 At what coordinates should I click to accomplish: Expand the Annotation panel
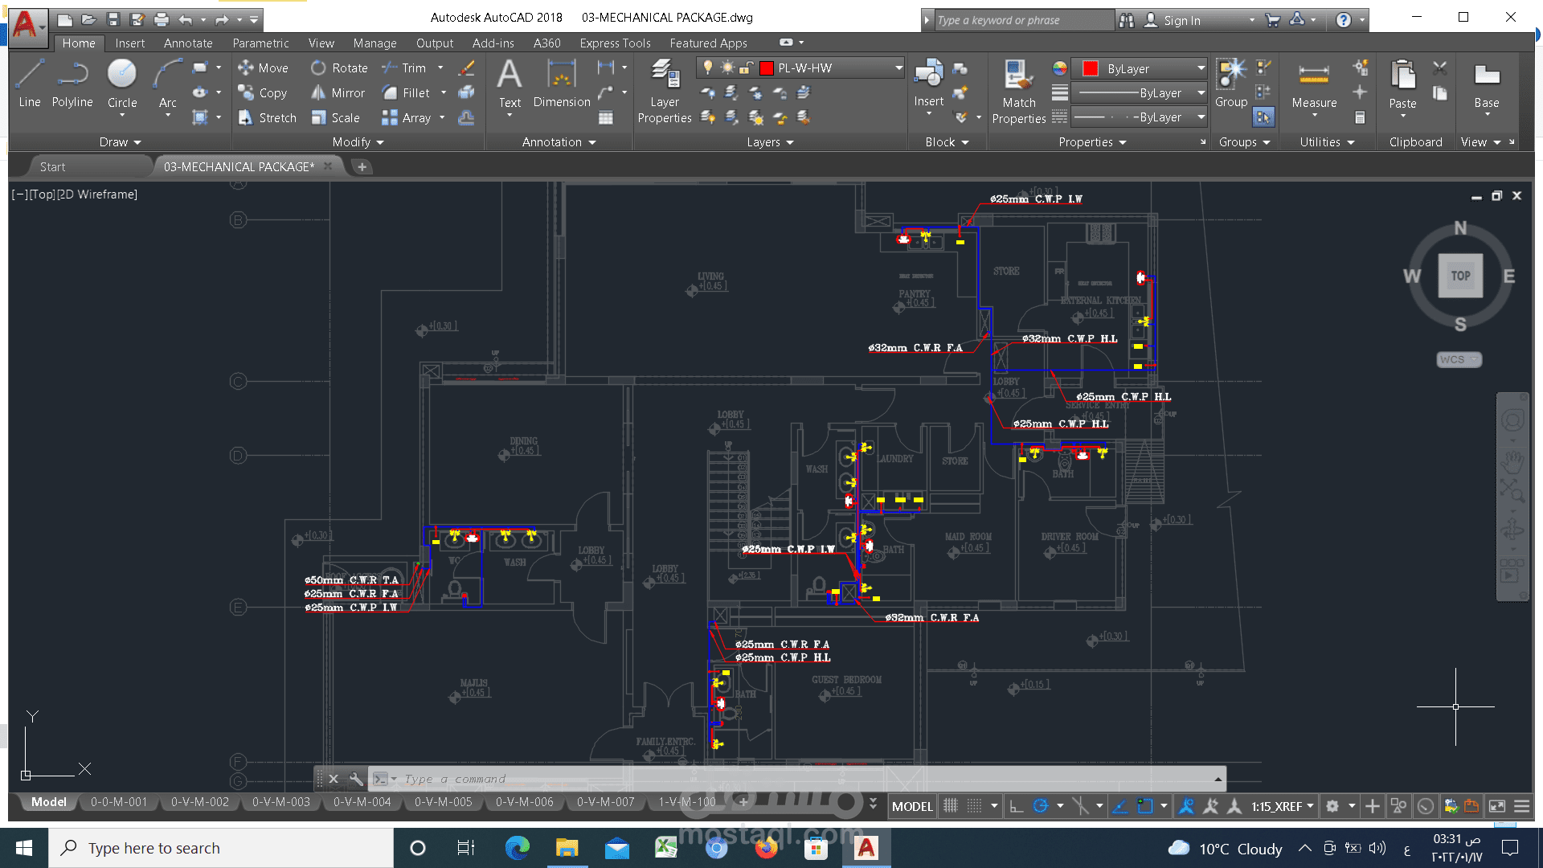click(x=559, y=142)
